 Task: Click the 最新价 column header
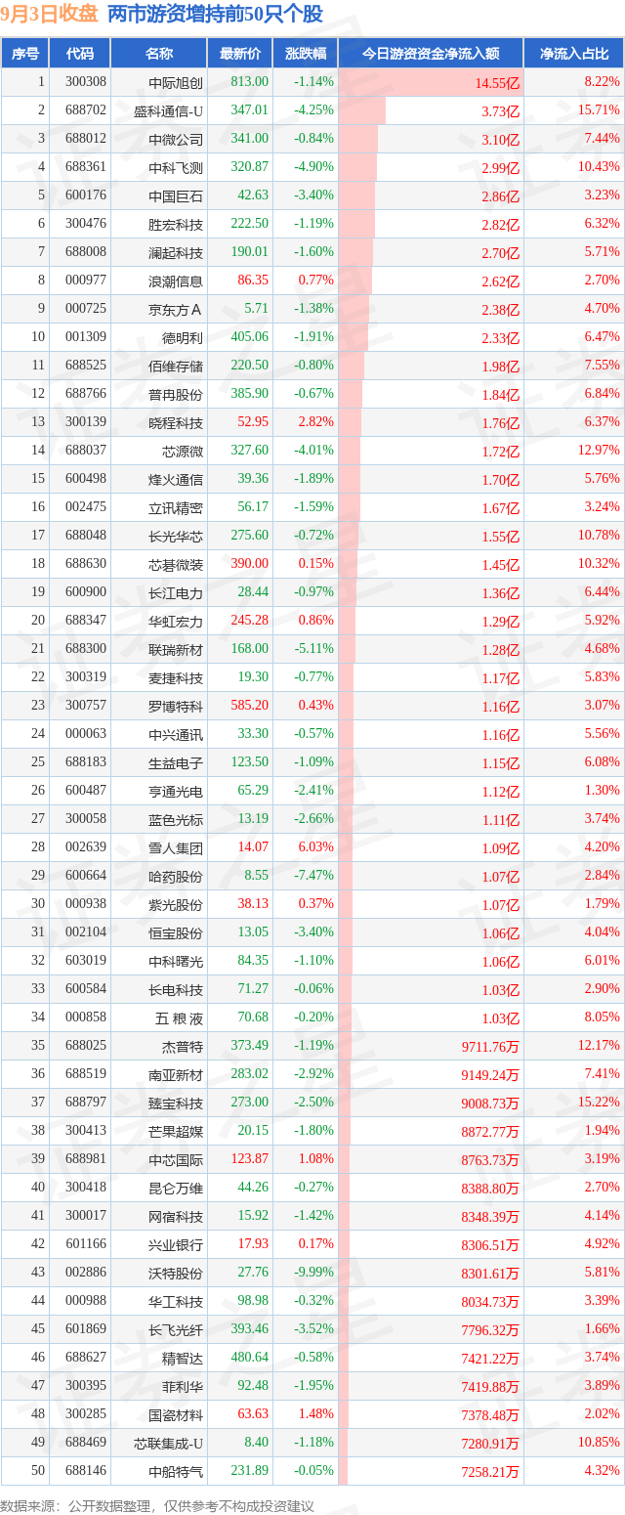click(x=240, y=54)
